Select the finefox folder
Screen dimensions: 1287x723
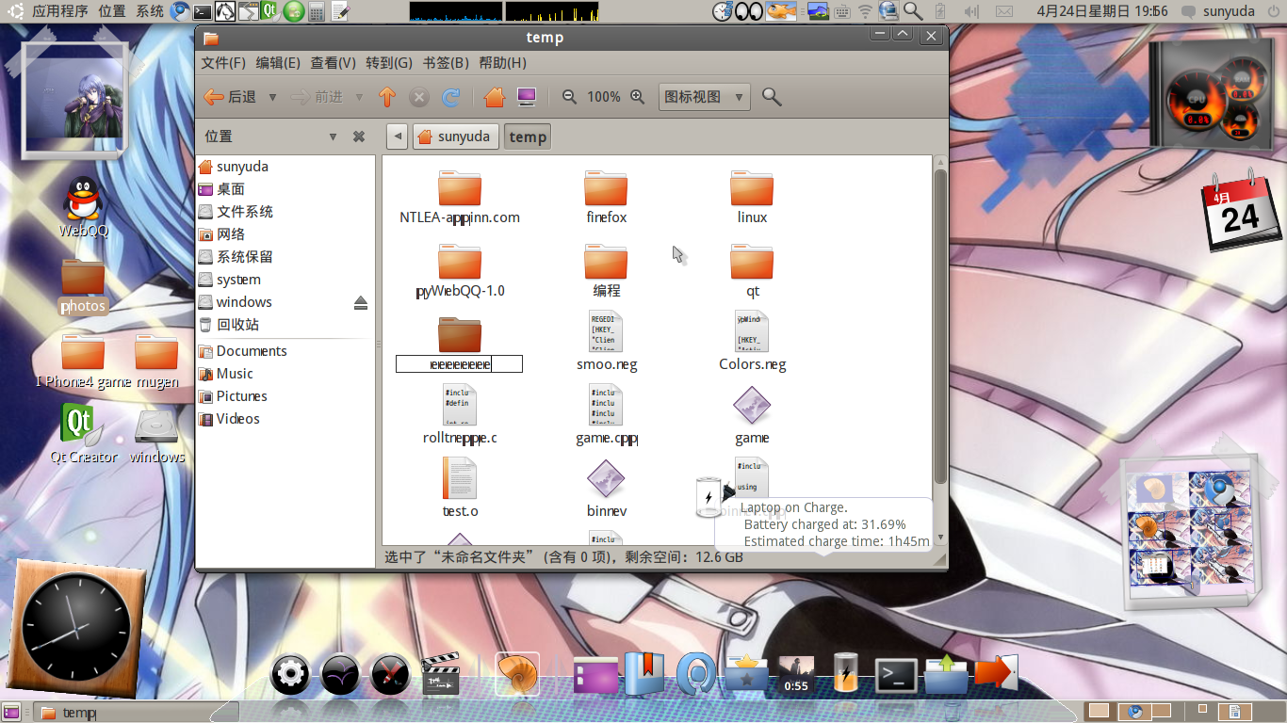coord(606,188)
